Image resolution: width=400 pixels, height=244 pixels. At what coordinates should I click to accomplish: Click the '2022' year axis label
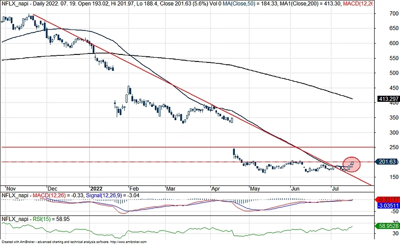click(96, 189)
